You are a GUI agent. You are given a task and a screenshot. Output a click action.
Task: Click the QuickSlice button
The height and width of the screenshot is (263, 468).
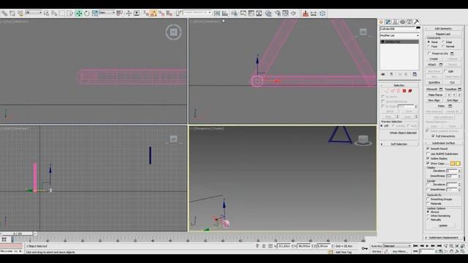[434, 83]
